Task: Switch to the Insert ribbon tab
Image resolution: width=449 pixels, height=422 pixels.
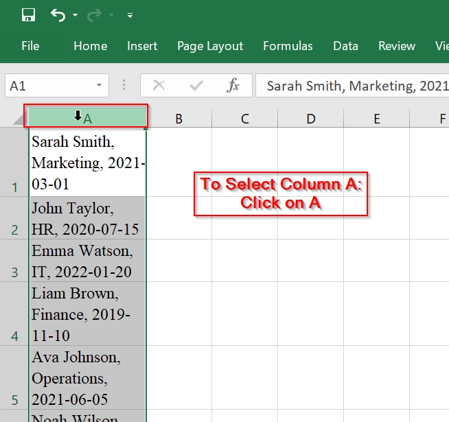Action: point(142,46)
